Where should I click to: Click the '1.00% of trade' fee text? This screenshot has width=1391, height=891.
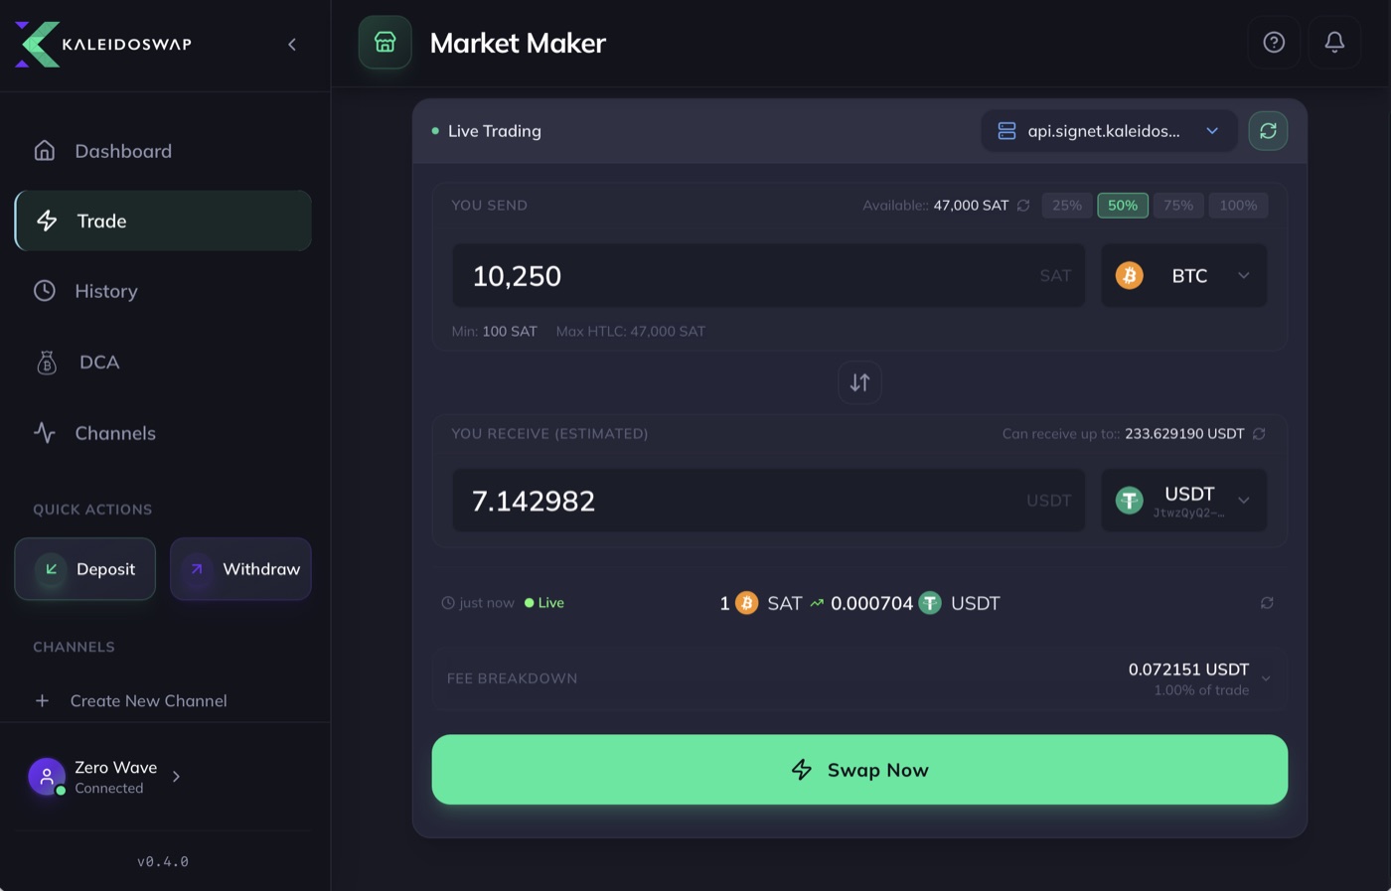pos(1201,690)
